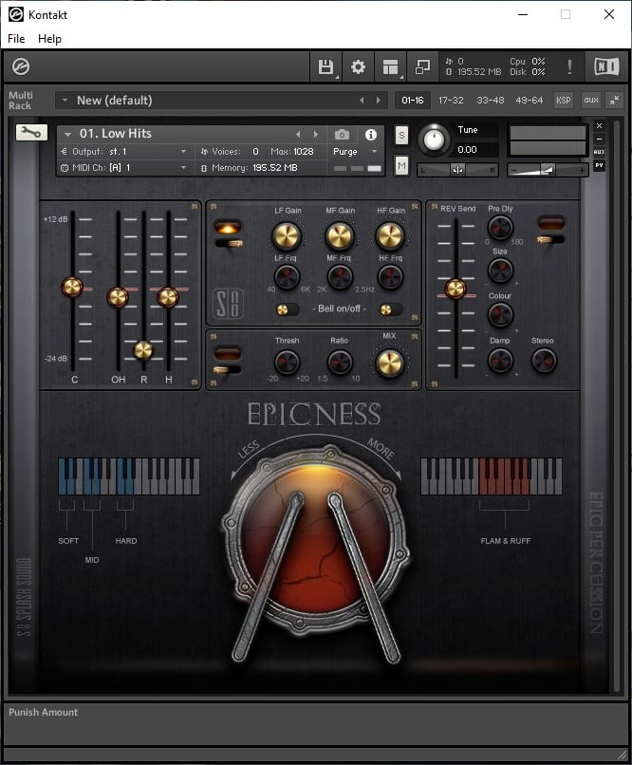Select previous multi preset arrow
632x765 pixels.
click(362, 100)
